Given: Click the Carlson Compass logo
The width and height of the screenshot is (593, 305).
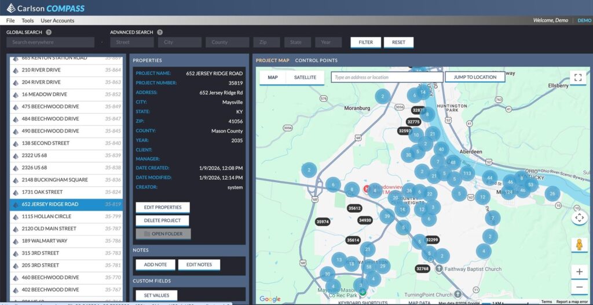Looking at the screenshot, I should 45,8.
